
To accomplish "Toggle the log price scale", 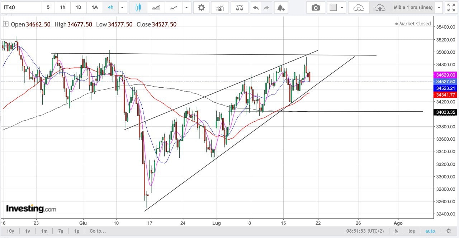I will point(412,231).
